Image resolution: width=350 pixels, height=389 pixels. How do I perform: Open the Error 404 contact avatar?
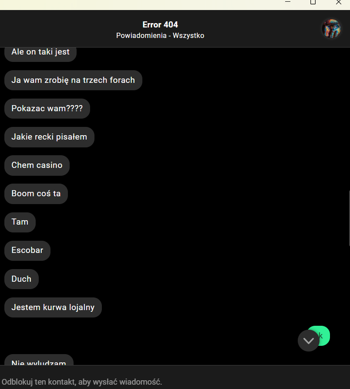(331, 28)
